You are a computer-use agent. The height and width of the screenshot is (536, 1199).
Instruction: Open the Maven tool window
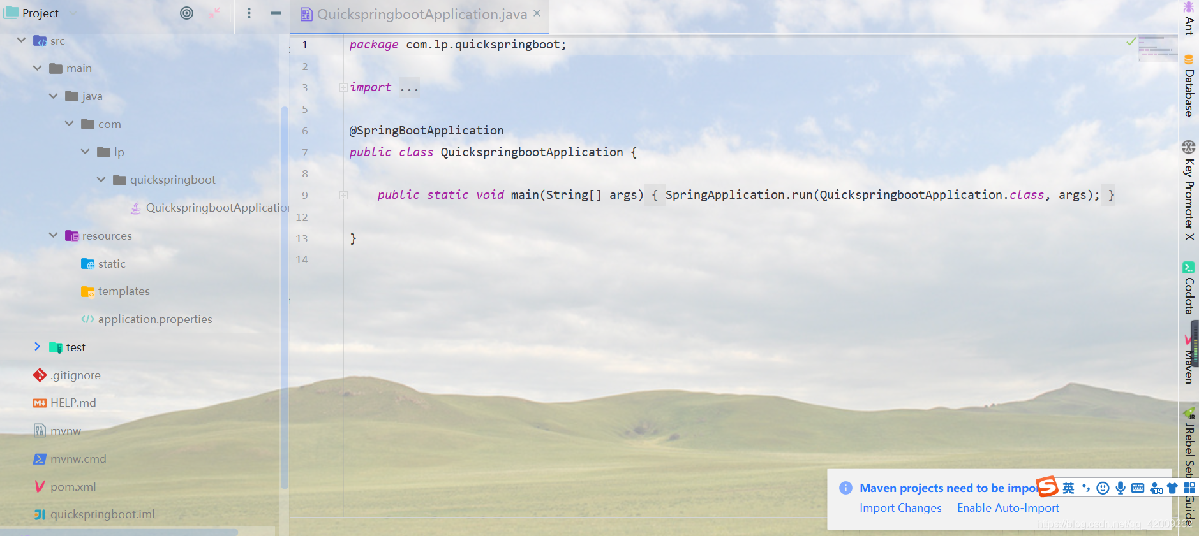tap(1189, 359)
